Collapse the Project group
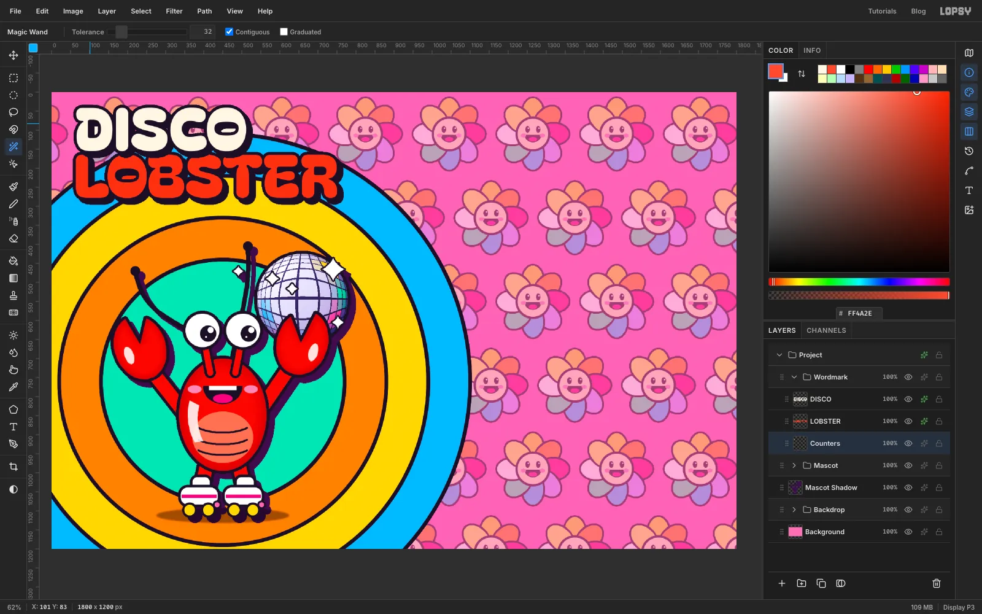This screenshot has height=614, width=982. (x=779, y=355)
